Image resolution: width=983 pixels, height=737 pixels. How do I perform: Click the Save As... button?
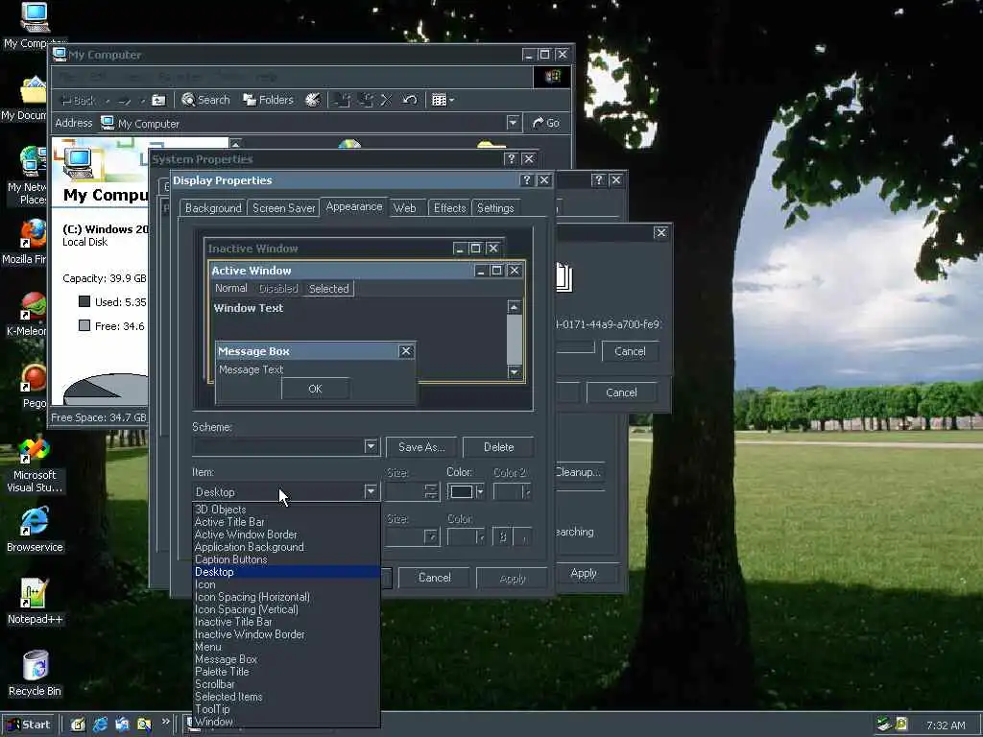(x=421, y=447)
